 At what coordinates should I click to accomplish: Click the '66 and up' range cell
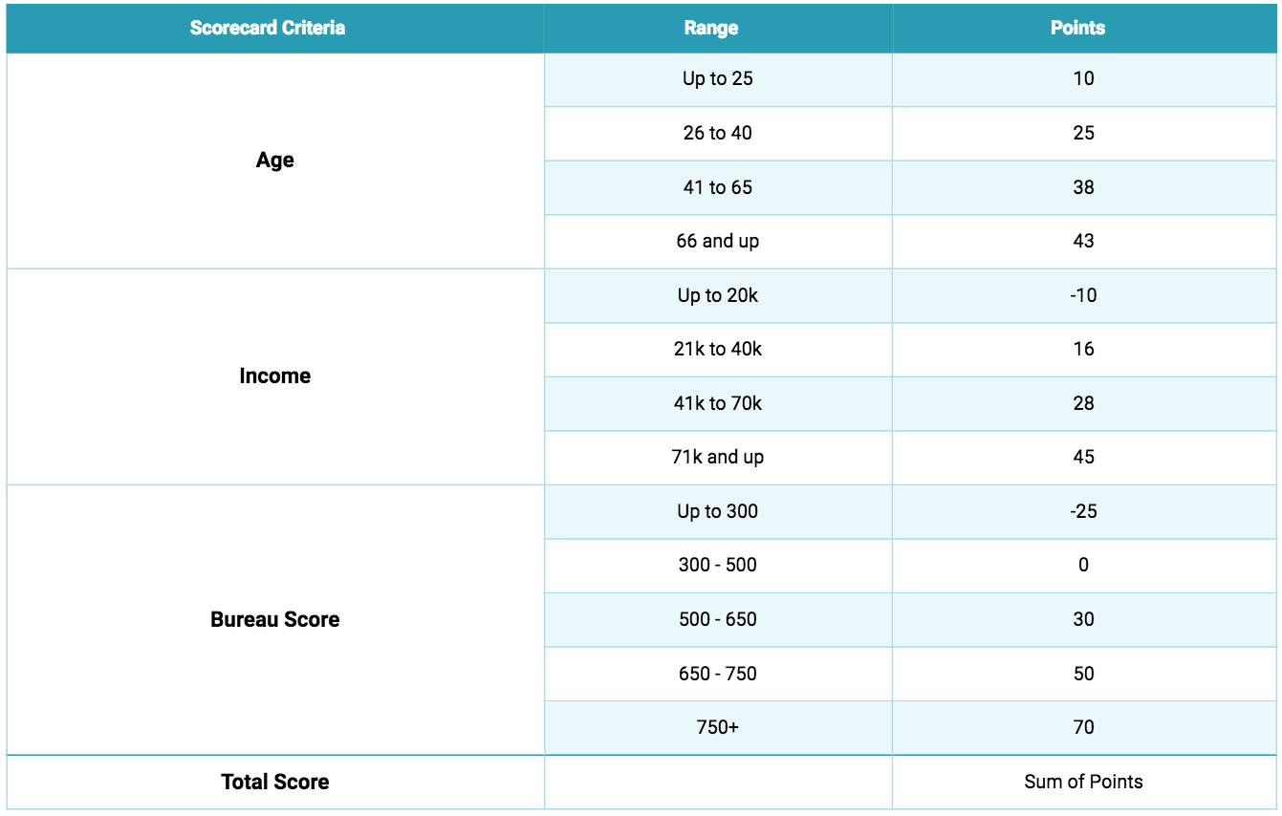pos(718,241)
